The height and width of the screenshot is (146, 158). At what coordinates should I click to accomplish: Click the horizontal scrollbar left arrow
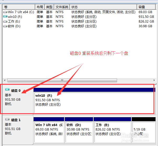coord(5,80)
